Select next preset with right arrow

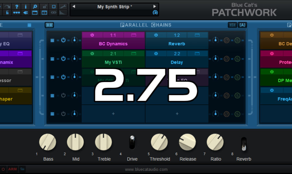coord(155,6)
